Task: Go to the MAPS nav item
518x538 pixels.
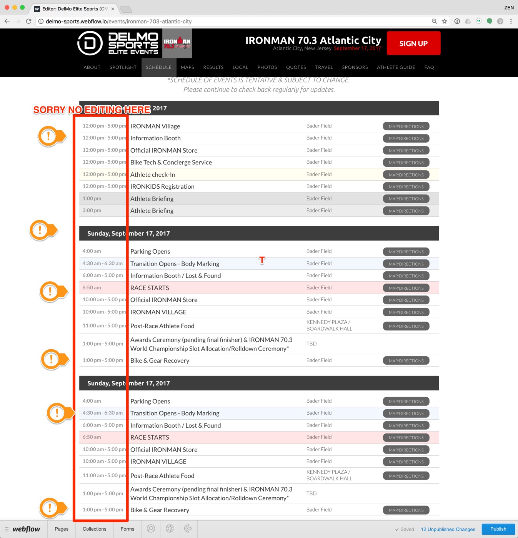Action: [x=187, y=67]
